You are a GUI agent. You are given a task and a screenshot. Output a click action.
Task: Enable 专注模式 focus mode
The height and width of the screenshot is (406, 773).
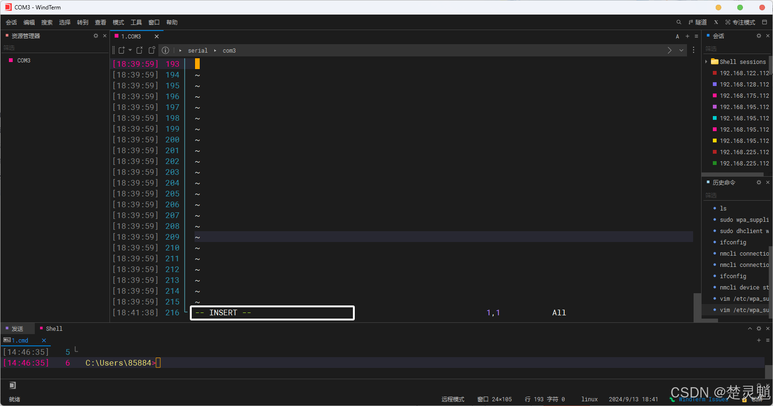pyautogui.click(x=740, y=22)
